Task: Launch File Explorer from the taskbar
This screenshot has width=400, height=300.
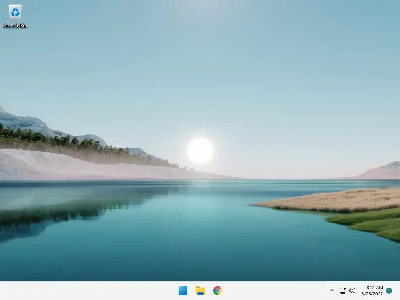Action: pos(200,291)
